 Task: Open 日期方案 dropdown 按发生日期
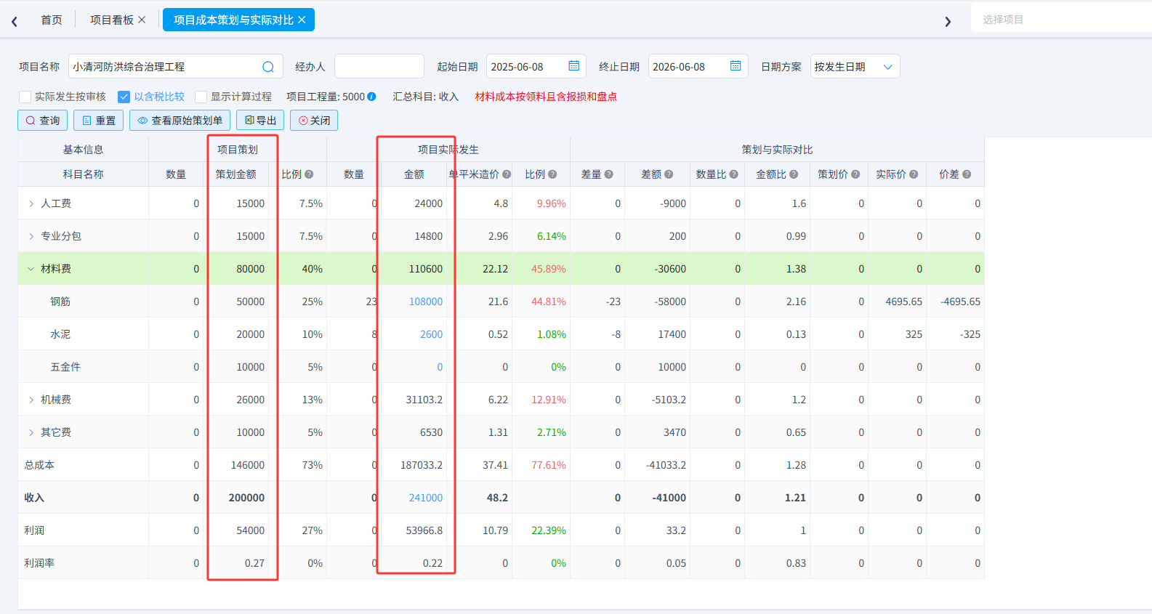coord(855,66)
